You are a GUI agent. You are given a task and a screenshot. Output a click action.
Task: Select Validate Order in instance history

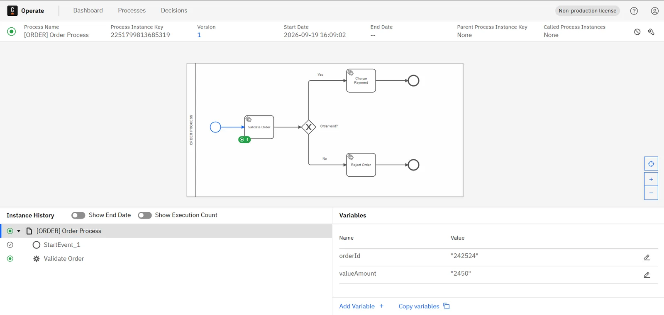tap(63, 259)
